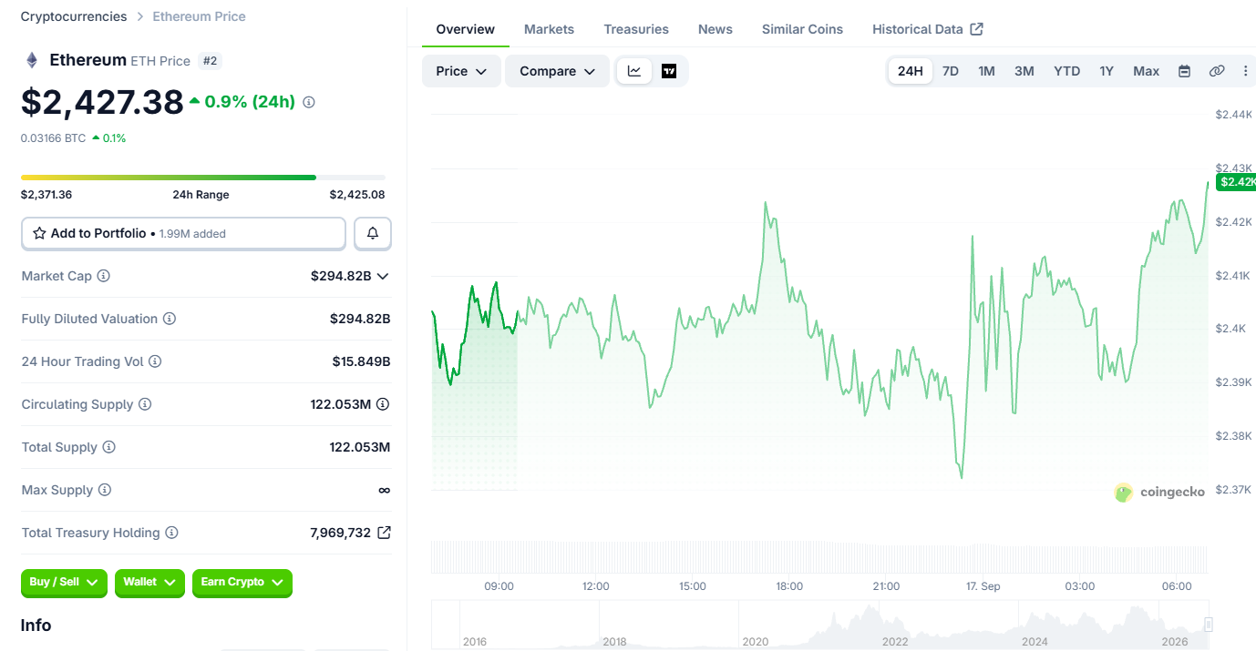Click the historical mini chart navigator

click(819, 625)
